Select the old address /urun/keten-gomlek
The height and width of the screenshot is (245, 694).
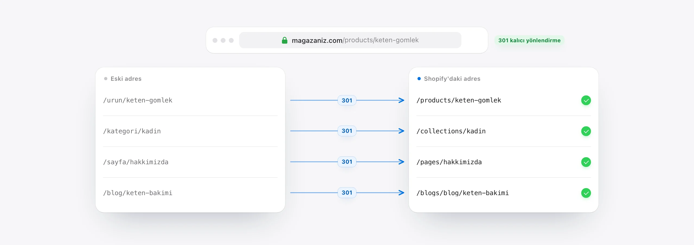click(x=138, y=100)
